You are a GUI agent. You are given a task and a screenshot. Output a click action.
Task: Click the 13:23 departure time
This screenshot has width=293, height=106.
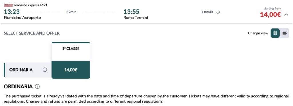click(x=12, y=12)
